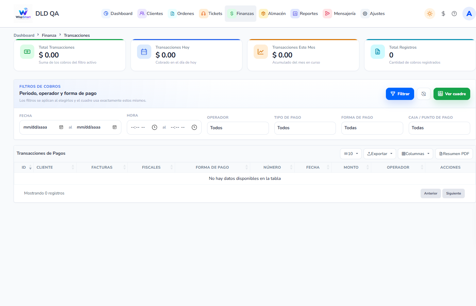Open the start date calendar picker icon
Image resolution: width=476 pixels, height=306 pixels.
click(61, 127)
